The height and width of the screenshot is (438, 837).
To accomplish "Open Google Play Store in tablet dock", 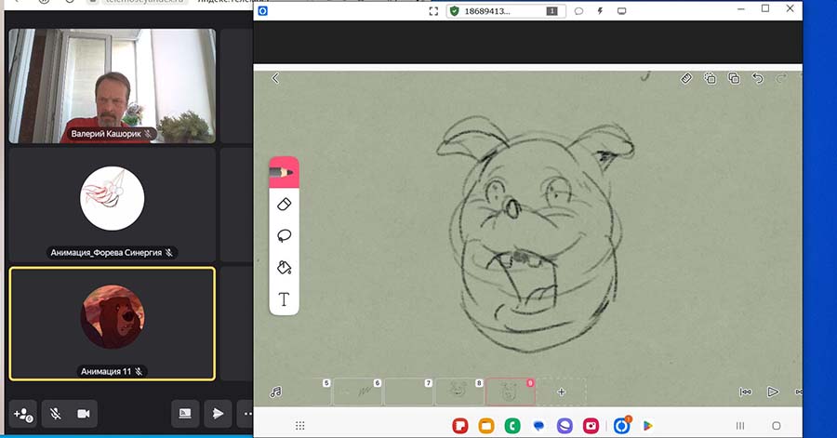I will (x=648, y=426).
